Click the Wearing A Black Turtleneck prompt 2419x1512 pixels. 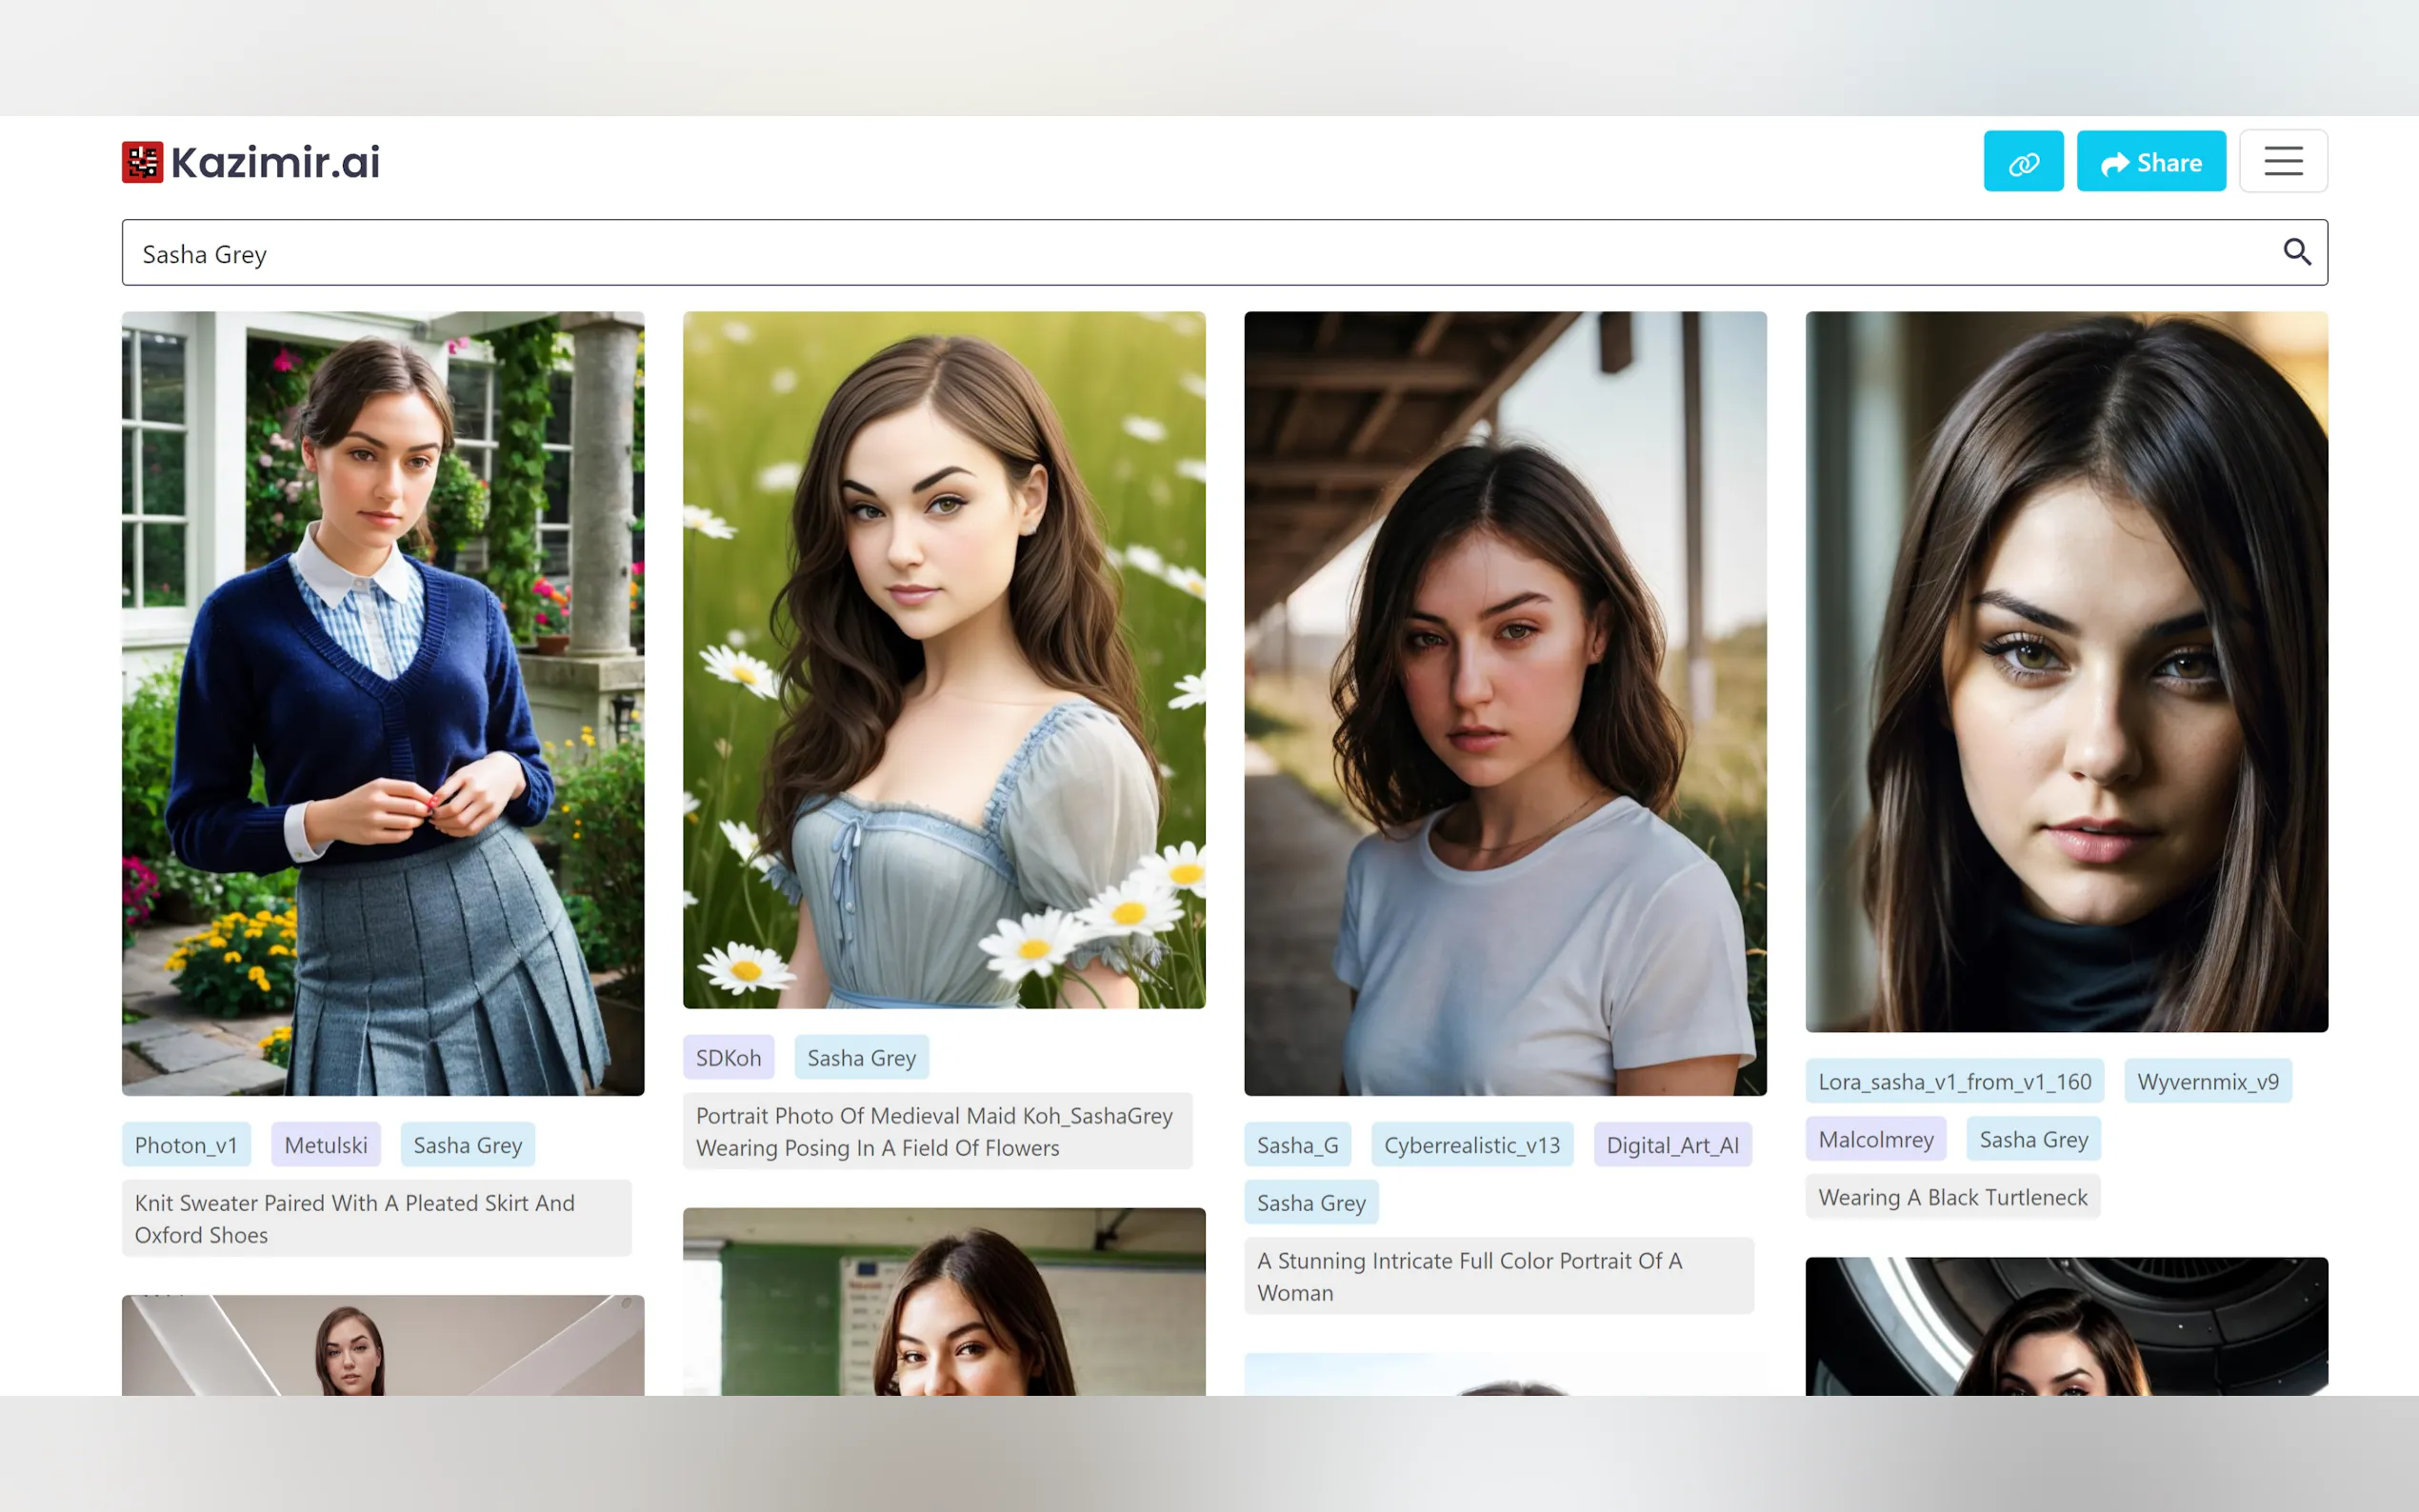pos(1952,1198)
